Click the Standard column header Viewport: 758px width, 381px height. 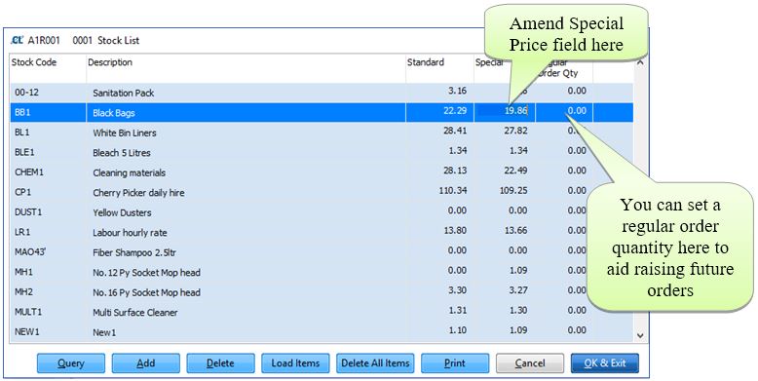(x=426, y=62)
